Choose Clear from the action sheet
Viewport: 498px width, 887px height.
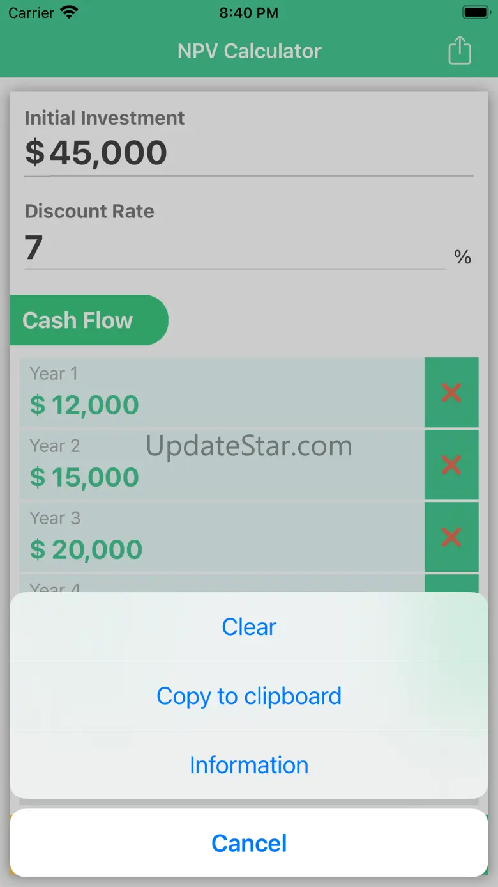(x=249, y=627)
